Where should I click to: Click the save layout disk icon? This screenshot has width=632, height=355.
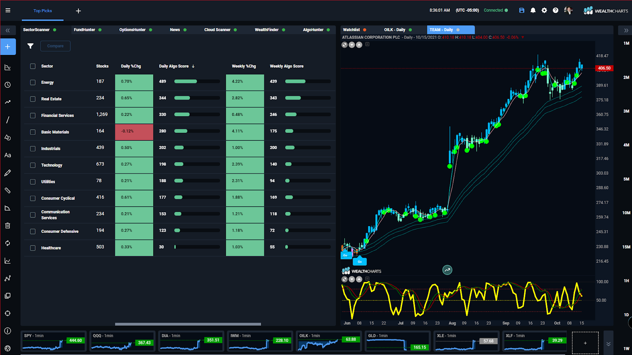point(522,10)
